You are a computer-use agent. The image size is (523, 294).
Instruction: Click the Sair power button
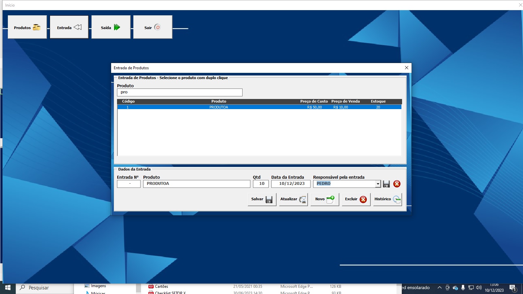click(x=153, y=27)
